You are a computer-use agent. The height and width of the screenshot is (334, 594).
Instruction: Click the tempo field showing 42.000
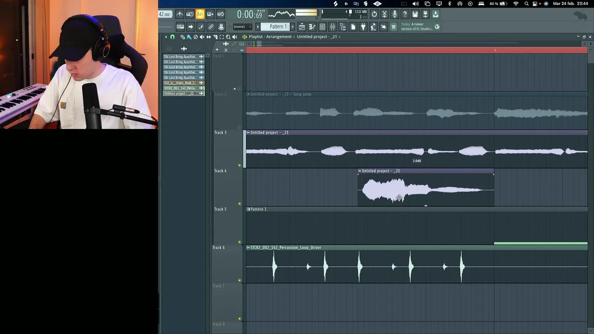tap(165, 14)
